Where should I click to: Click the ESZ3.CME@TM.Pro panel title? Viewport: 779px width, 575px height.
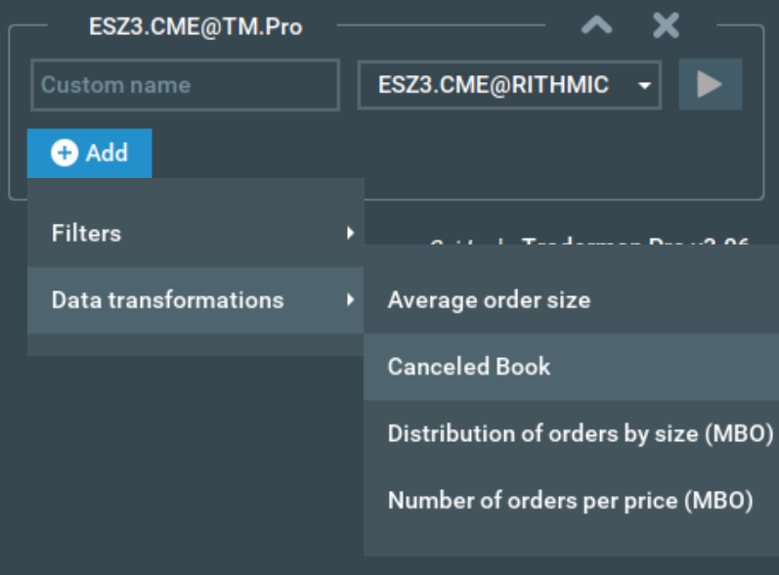(x=195, y=26)
